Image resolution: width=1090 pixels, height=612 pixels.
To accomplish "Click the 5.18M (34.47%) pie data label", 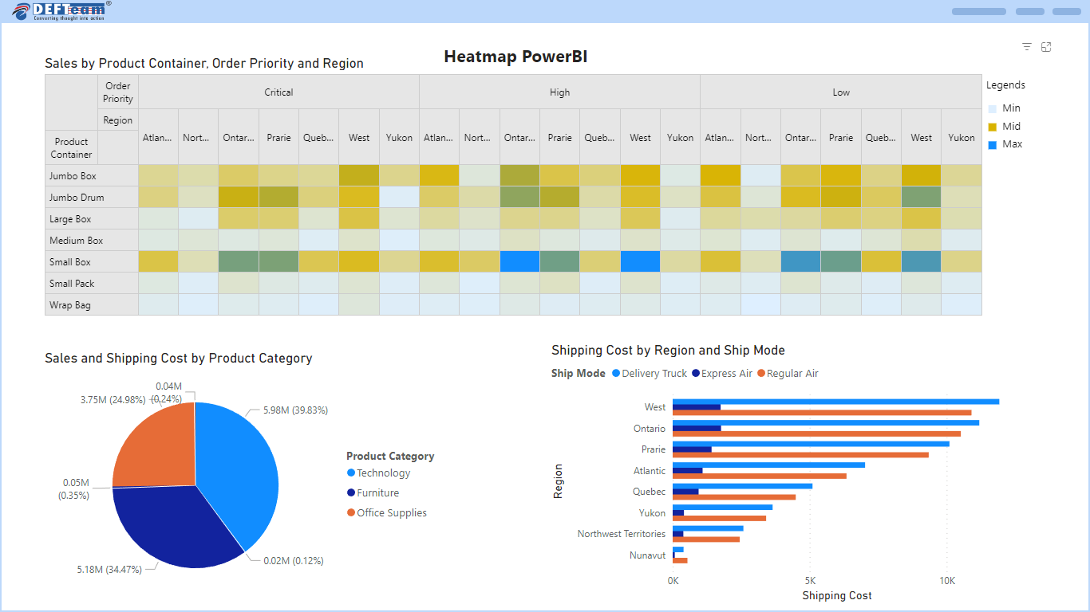I will 109,570.
